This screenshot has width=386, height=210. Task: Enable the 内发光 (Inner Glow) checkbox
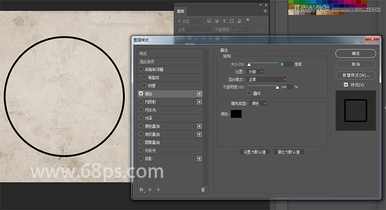point(141,109)
